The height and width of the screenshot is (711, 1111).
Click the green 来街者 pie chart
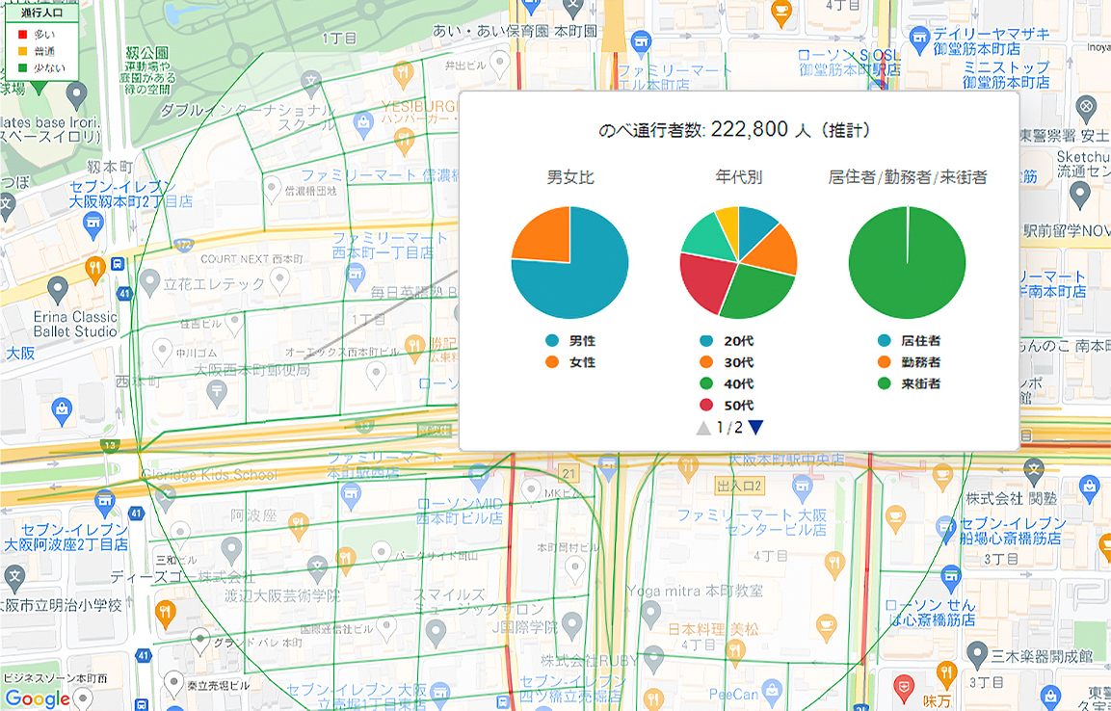907,263
